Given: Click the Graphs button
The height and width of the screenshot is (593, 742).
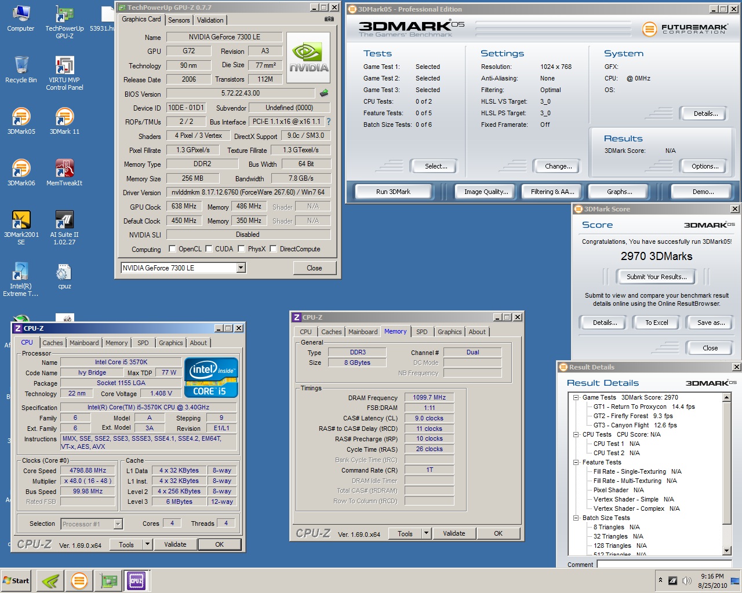Looking at the screenshot, I should 620,192.
